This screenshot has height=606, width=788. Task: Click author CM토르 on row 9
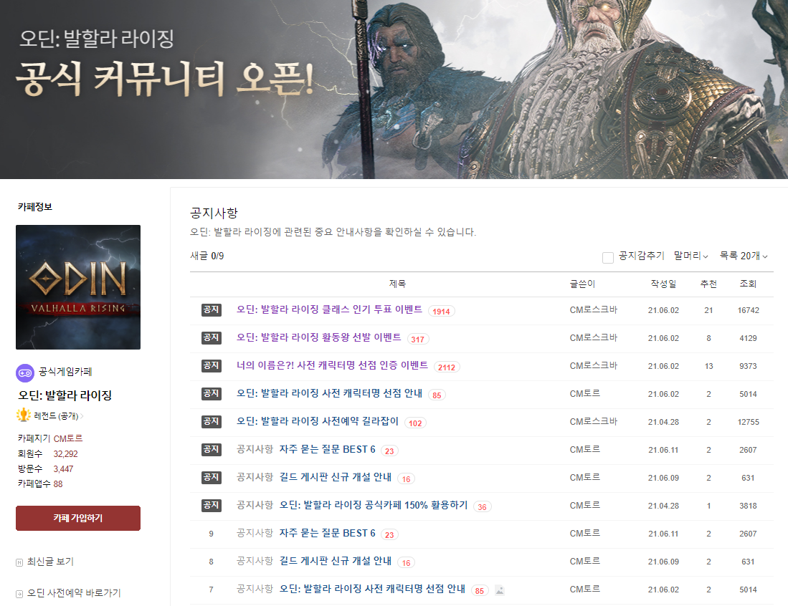tap(584, 533)
